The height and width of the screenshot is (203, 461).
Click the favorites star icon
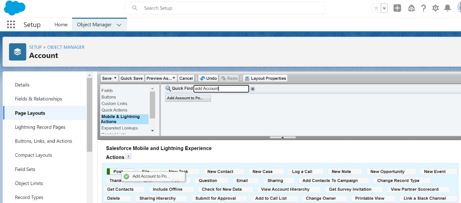click(x=376, y=8)
